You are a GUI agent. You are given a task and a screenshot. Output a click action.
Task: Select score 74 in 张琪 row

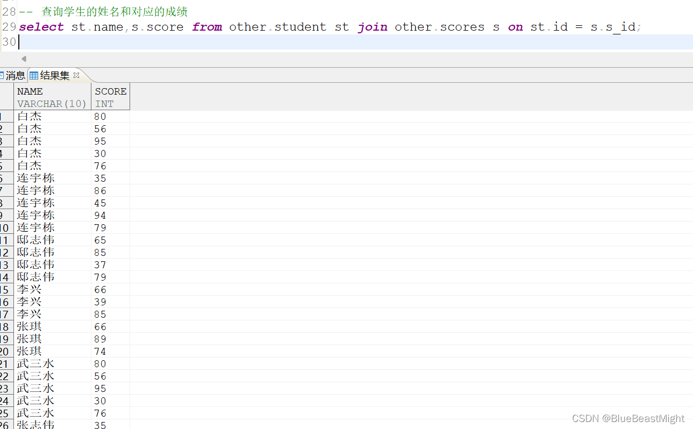pos(110,351)
